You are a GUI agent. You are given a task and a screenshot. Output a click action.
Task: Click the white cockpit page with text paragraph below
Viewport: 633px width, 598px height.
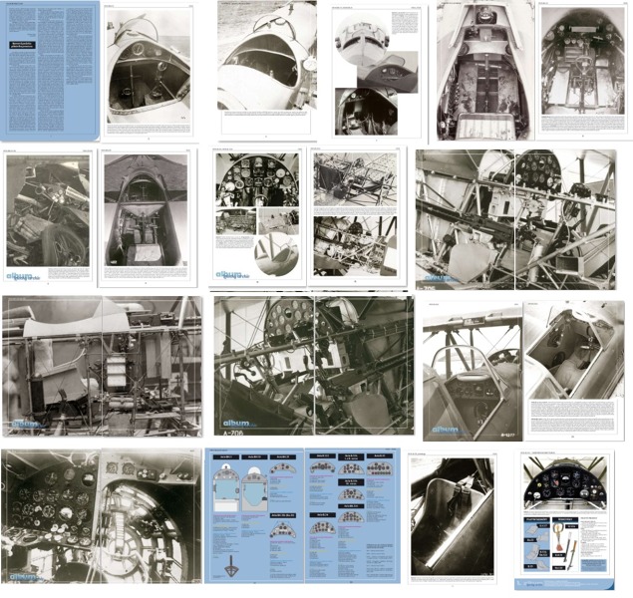574,371
